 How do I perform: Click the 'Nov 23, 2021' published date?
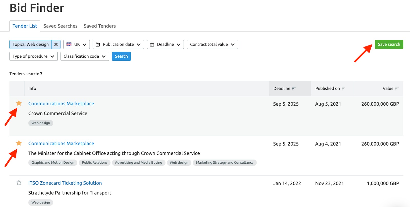[330, 183]
